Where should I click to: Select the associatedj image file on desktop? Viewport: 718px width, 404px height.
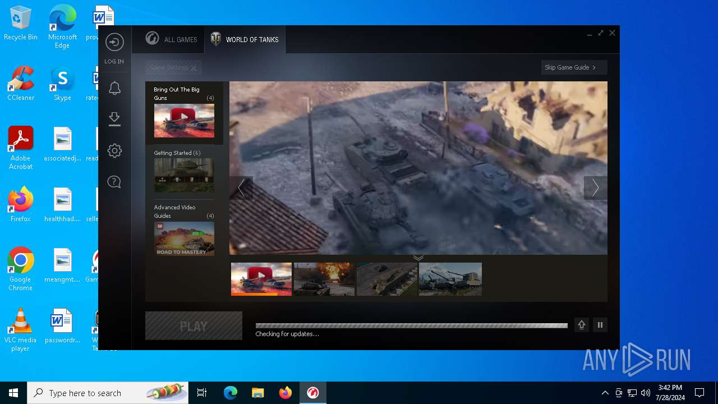(62, 144)
